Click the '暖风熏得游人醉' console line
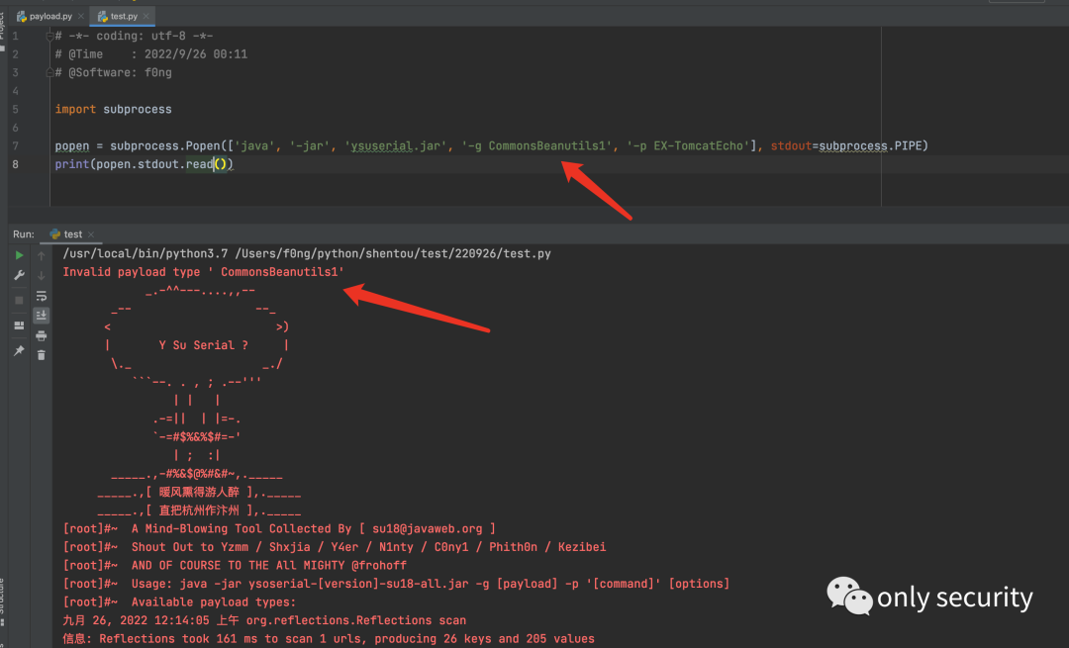The width and height of the screenshot is (1069, 648). (x=199, y=492)
